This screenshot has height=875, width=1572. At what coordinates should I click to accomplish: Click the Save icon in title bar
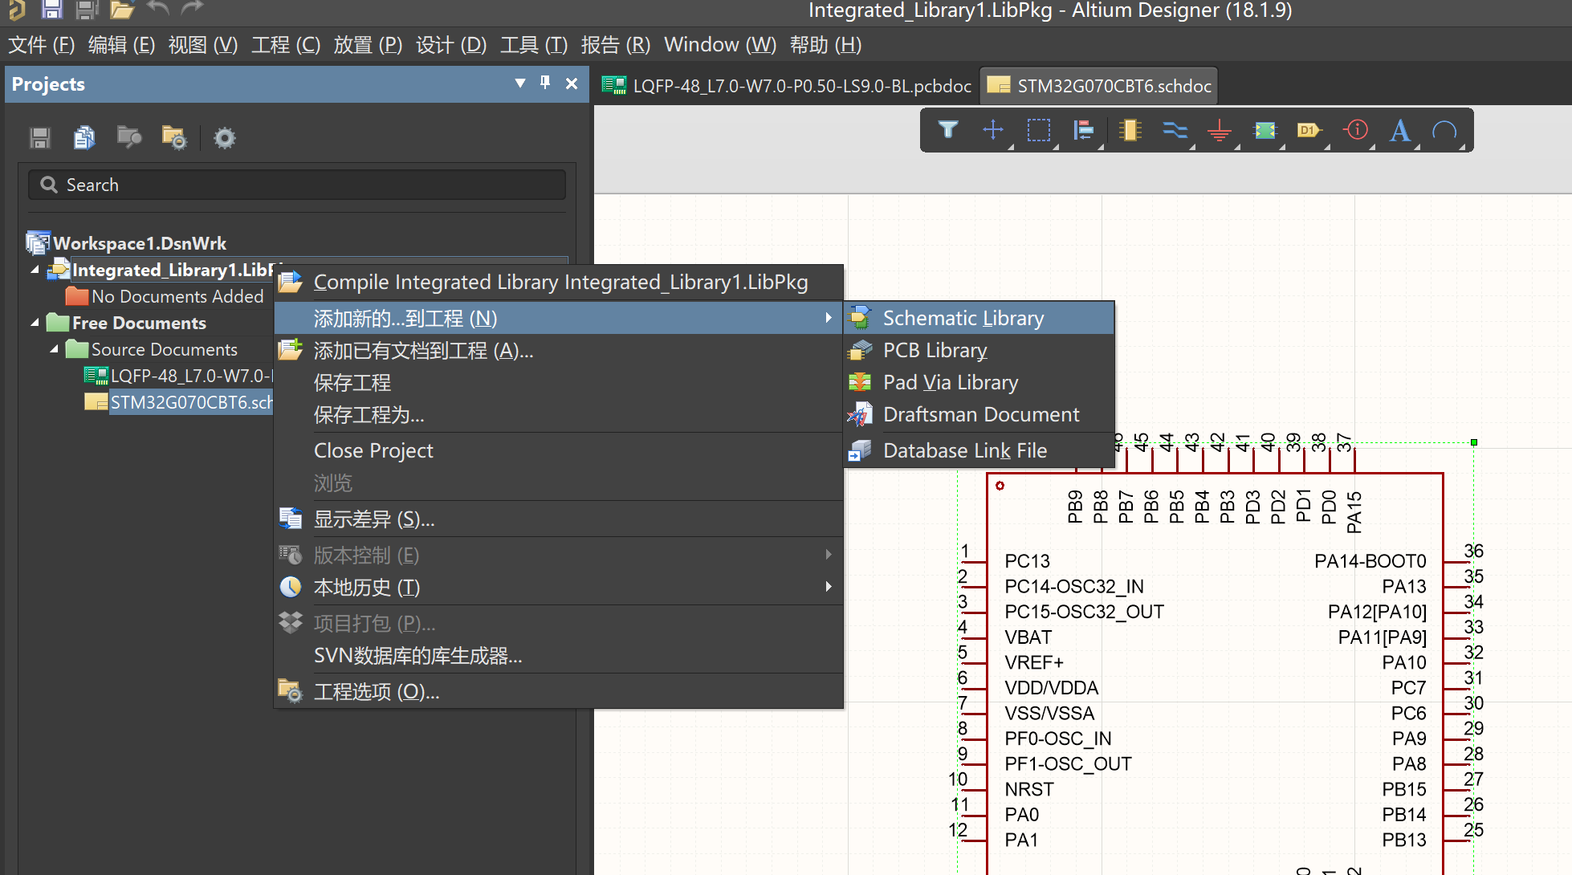point(52,9)
